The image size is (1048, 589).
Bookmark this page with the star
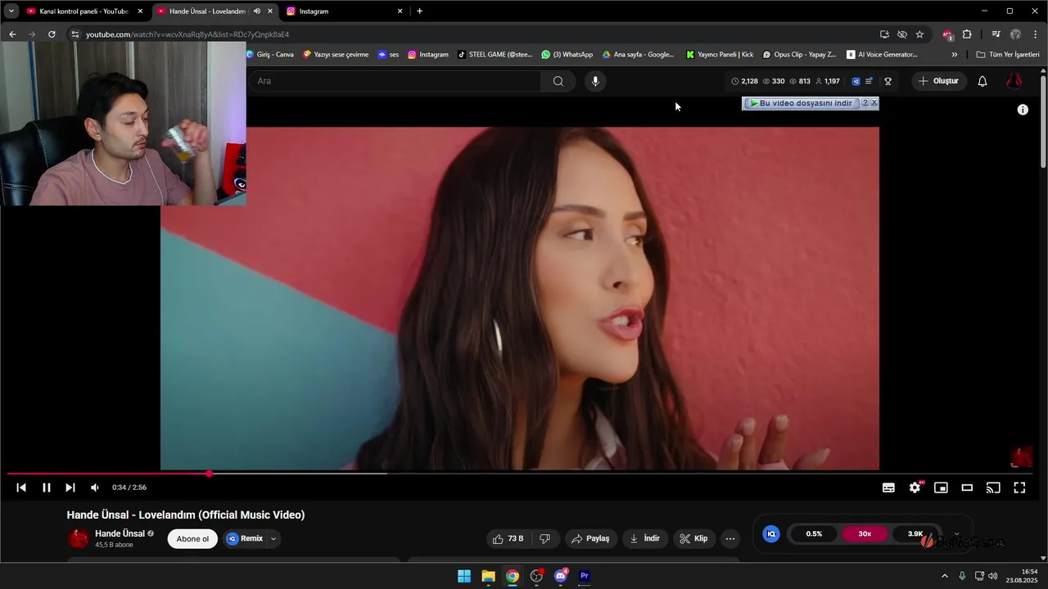coord(919,34)
